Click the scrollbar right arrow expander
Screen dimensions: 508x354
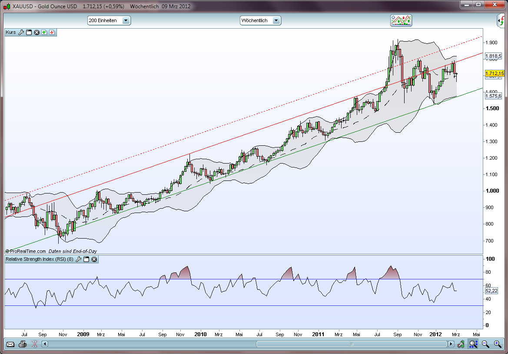(451, 344)
